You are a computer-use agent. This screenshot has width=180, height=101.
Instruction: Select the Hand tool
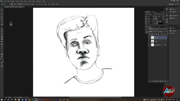click(2, 54)
